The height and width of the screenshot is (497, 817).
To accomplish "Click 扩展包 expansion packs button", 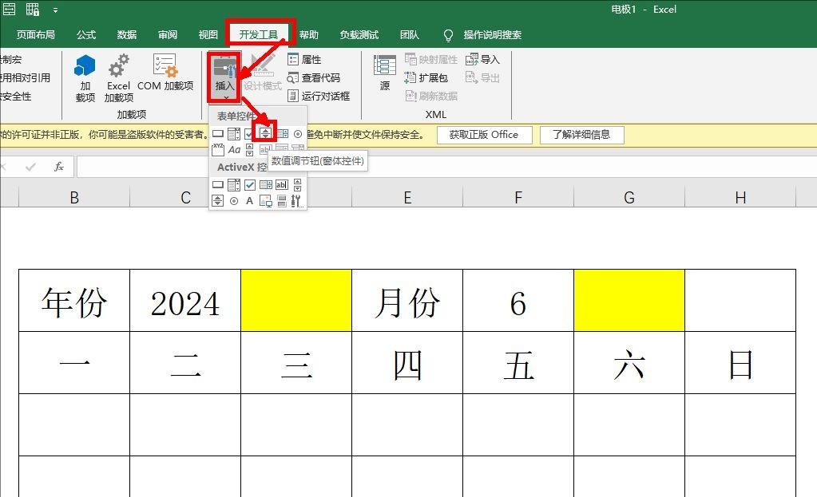I will (426, 77).
